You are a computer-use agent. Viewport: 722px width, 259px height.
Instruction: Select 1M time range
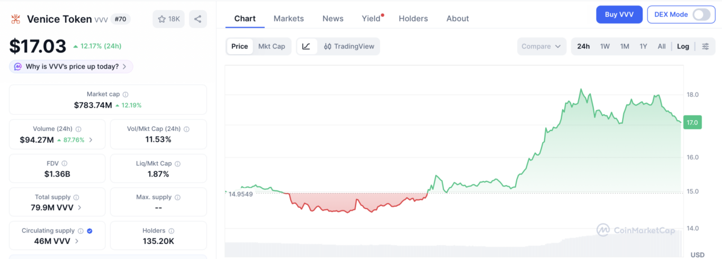point(625,46)
